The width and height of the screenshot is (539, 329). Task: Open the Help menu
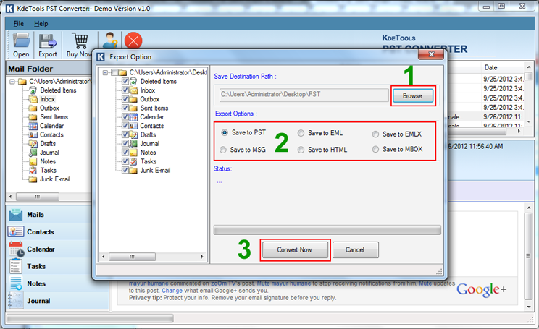41,24
